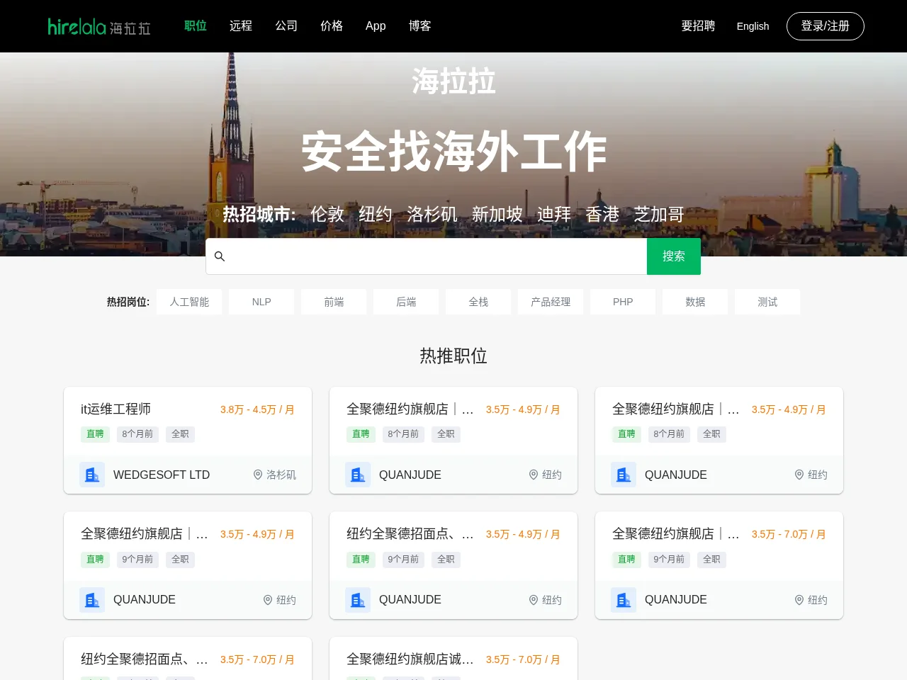Select the NLP job tag
Image resolution: width=907 pixels, height=680 pixels.
(261, 302)
